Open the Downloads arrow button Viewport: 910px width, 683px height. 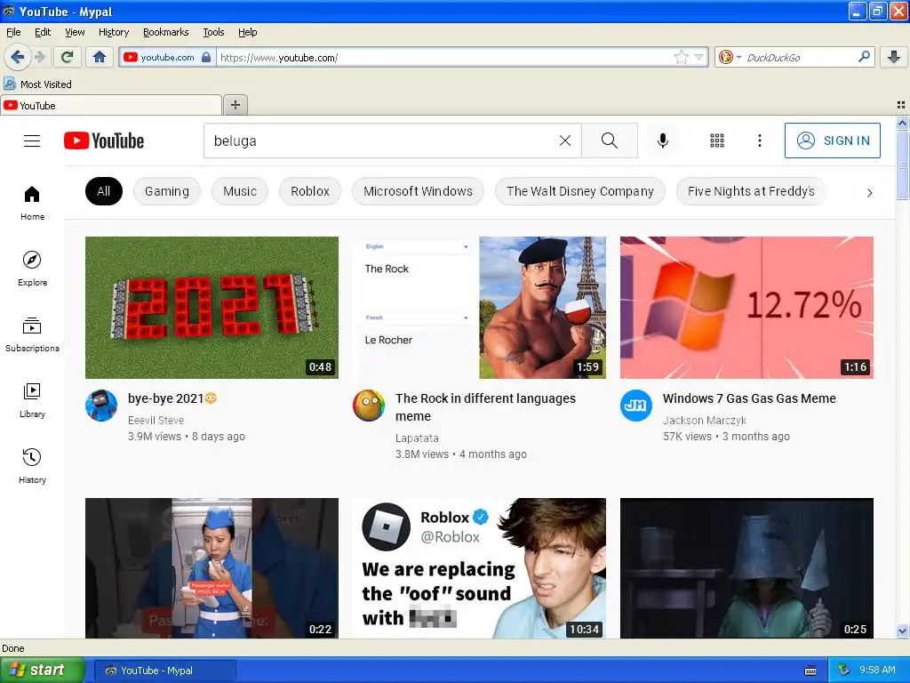(x=894, y=57)
